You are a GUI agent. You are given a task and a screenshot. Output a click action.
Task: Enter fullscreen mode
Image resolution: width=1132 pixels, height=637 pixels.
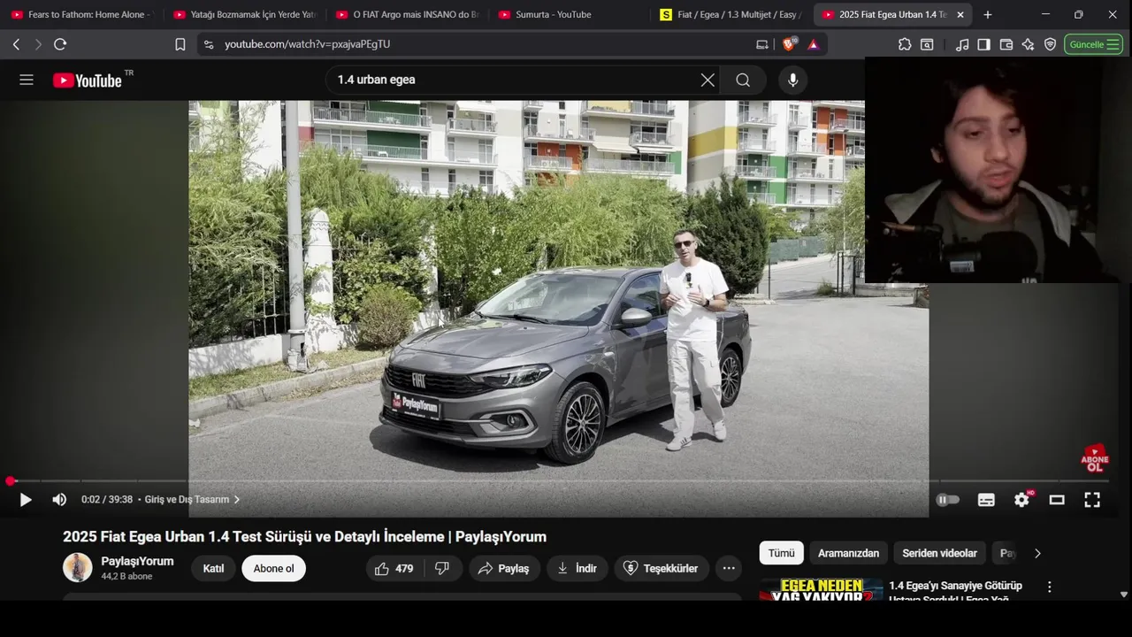[1092, 500]
